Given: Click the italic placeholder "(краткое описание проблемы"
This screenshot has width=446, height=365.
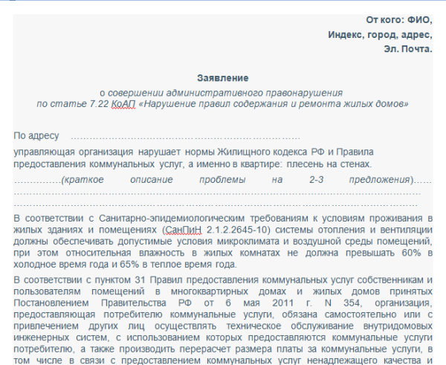Looking at the screenshot, I should tap(153, 180).
